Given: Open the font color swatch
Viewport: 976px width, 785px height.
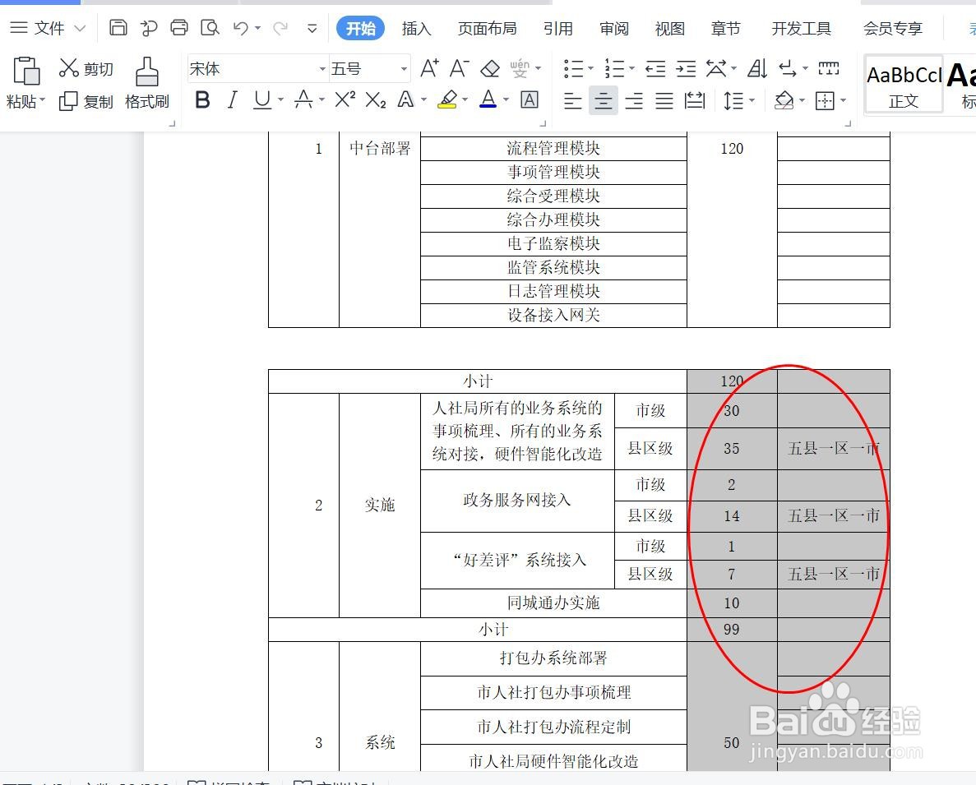Looking at the screenshot, I should point(488,100).
